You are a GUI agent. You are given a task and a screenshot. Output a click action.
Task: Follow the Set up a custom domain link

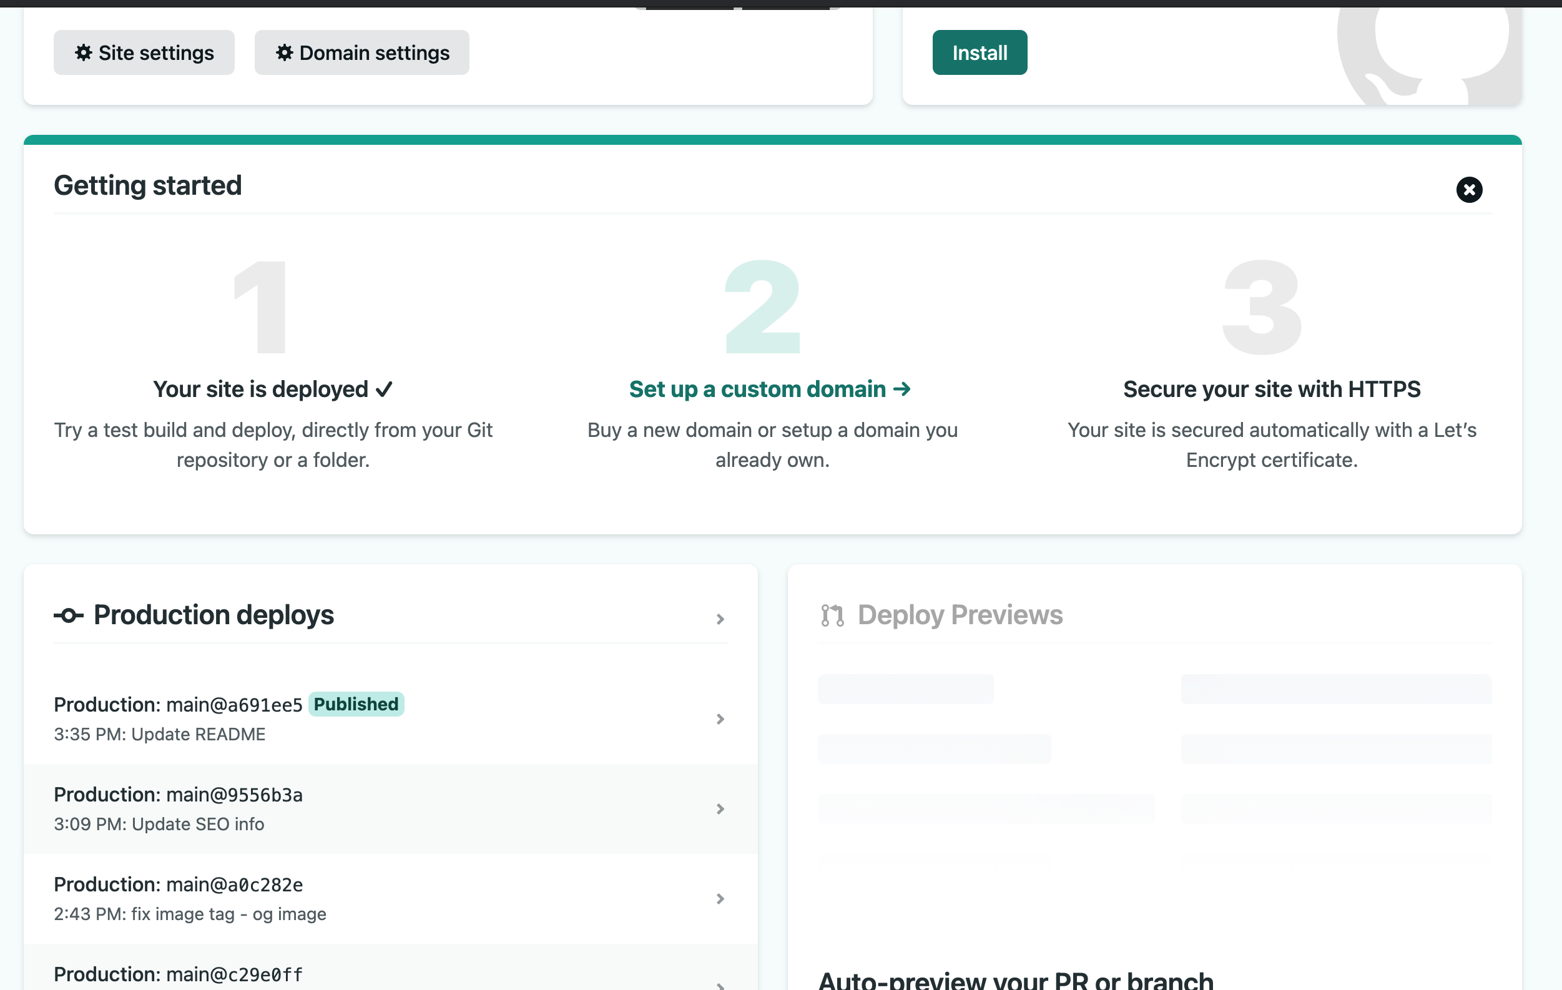(757, 390)
